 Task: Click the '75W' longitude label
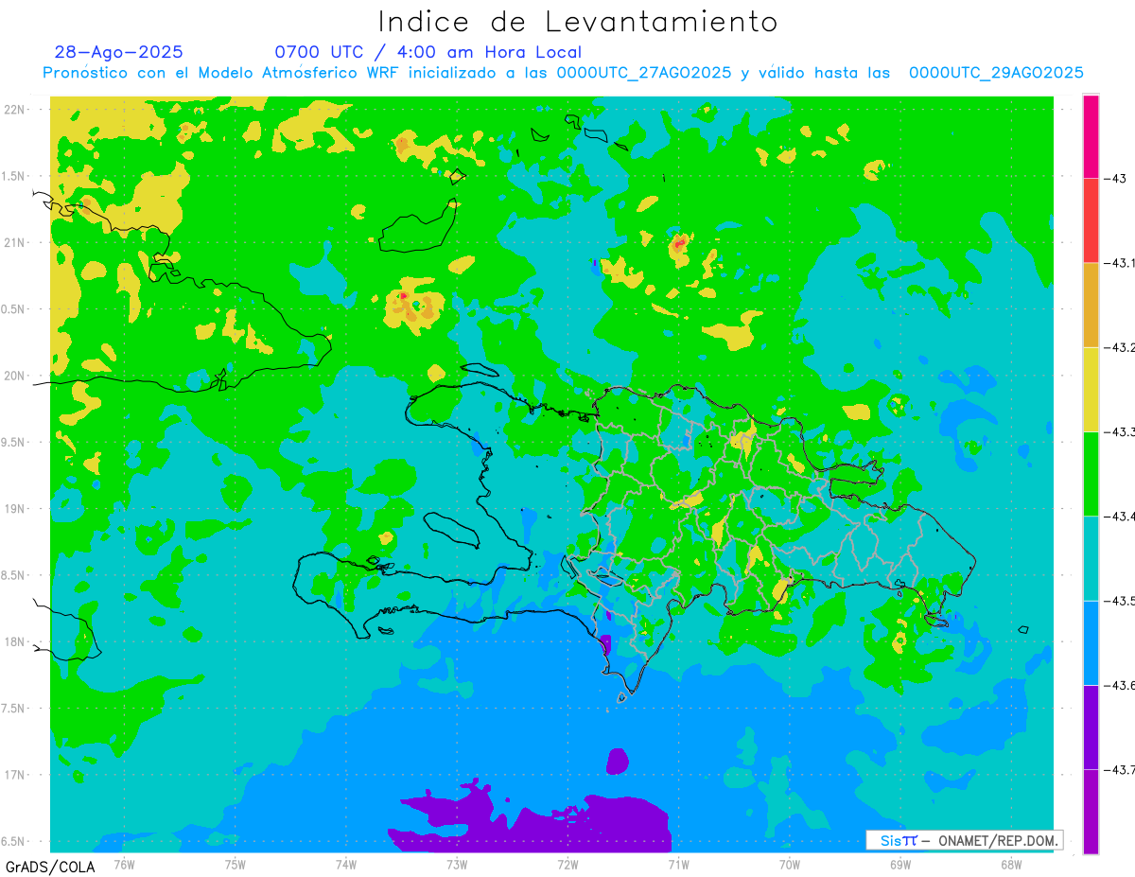point(236,865)
